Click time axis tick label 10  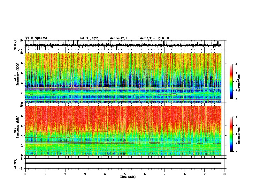coord(225,174)
